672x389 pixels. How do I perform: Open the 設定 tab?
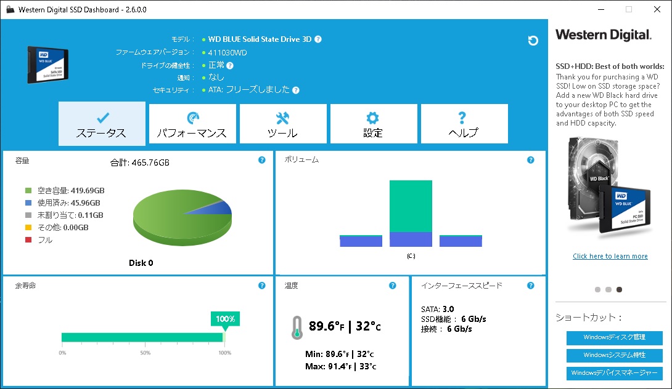click(x=374, y=124)
